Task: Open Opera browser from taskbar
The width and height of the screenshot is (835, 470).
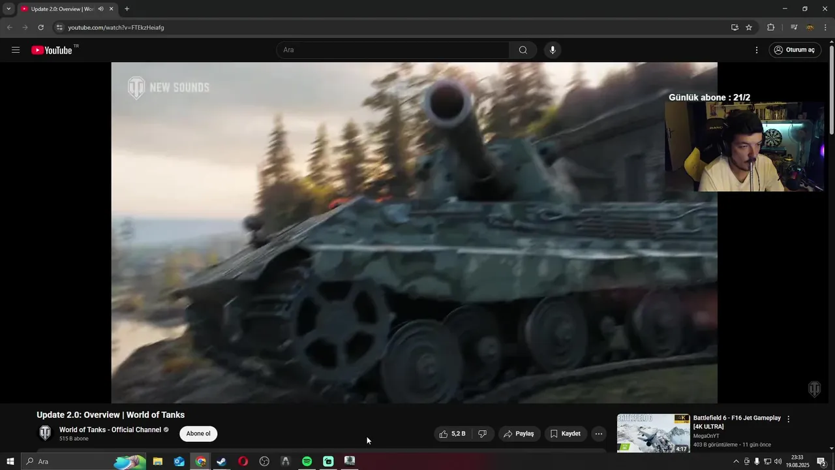Action: (x=243, y=462)
